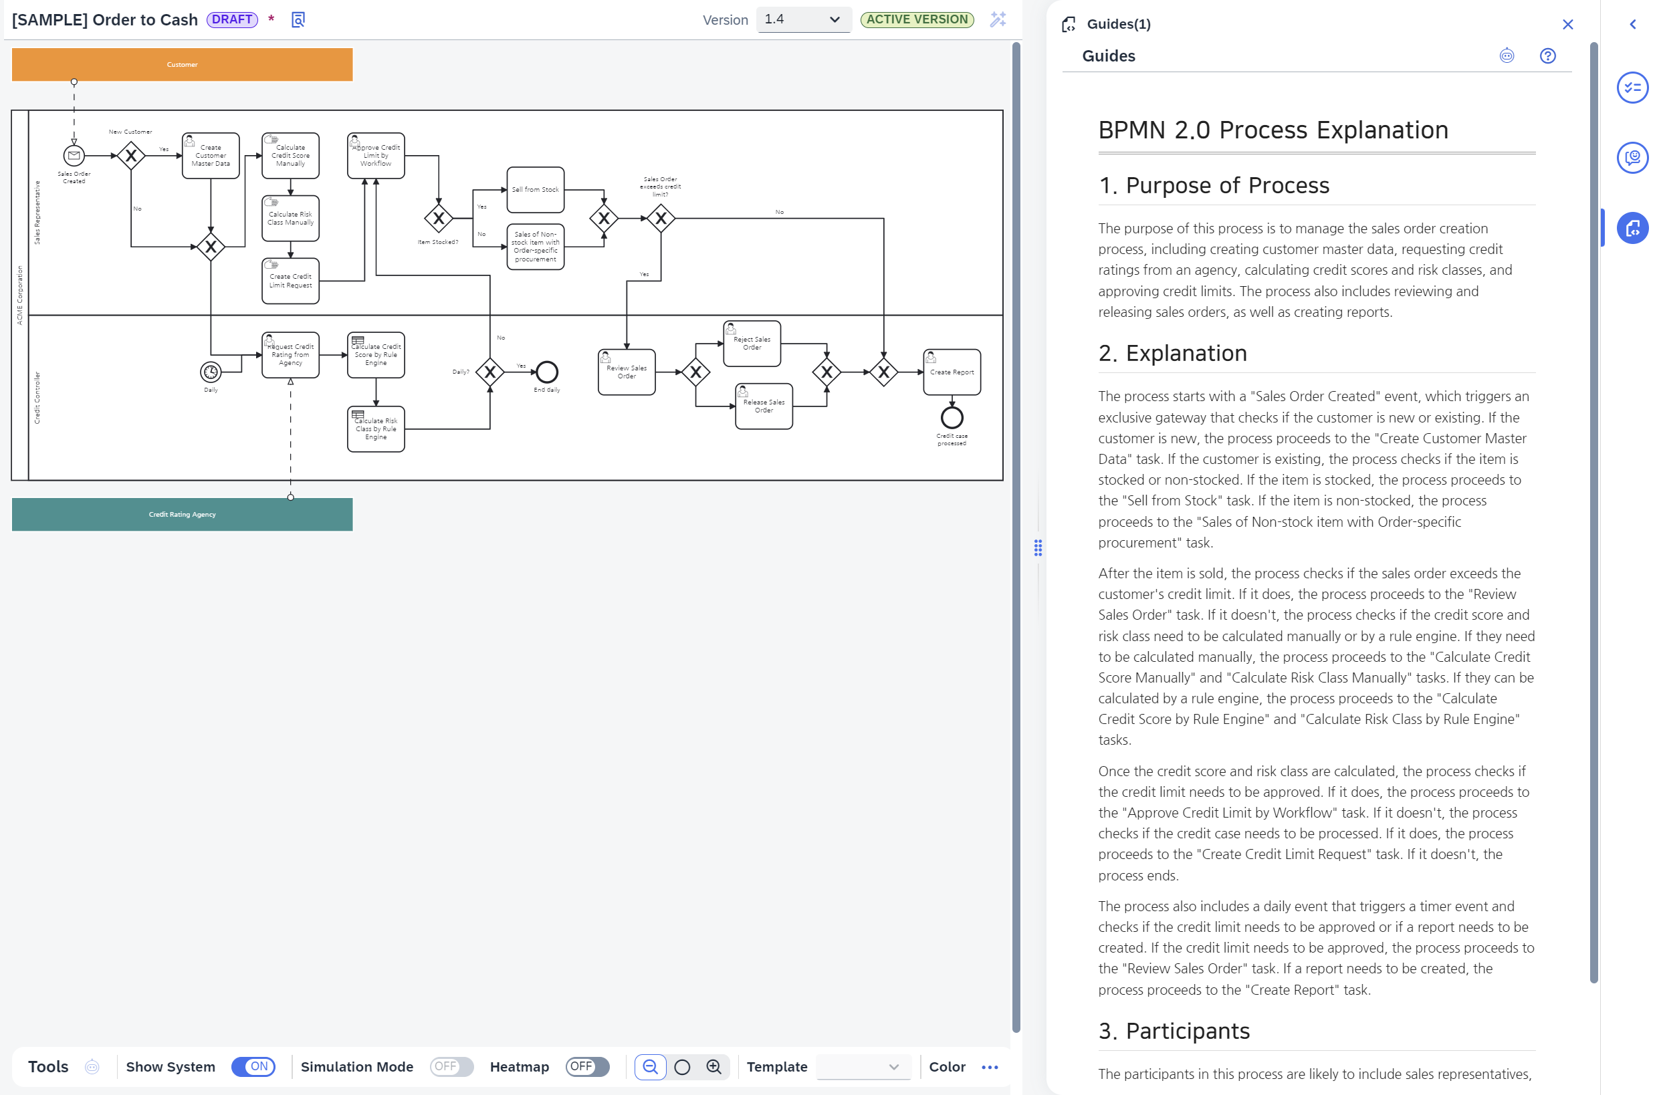Select Credit case processed end event
Screen dimensions: 1657x1095
point(952,417)
